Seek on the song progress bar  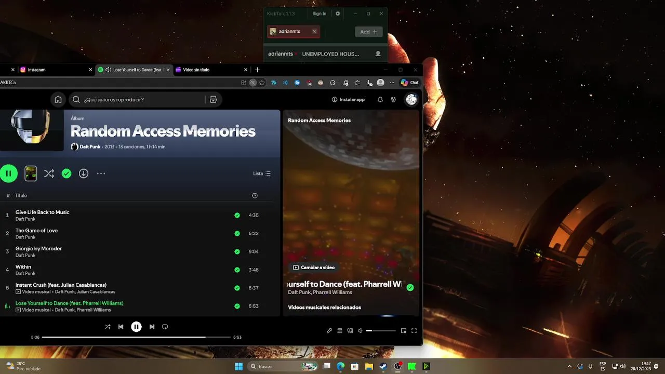(136, 337)
